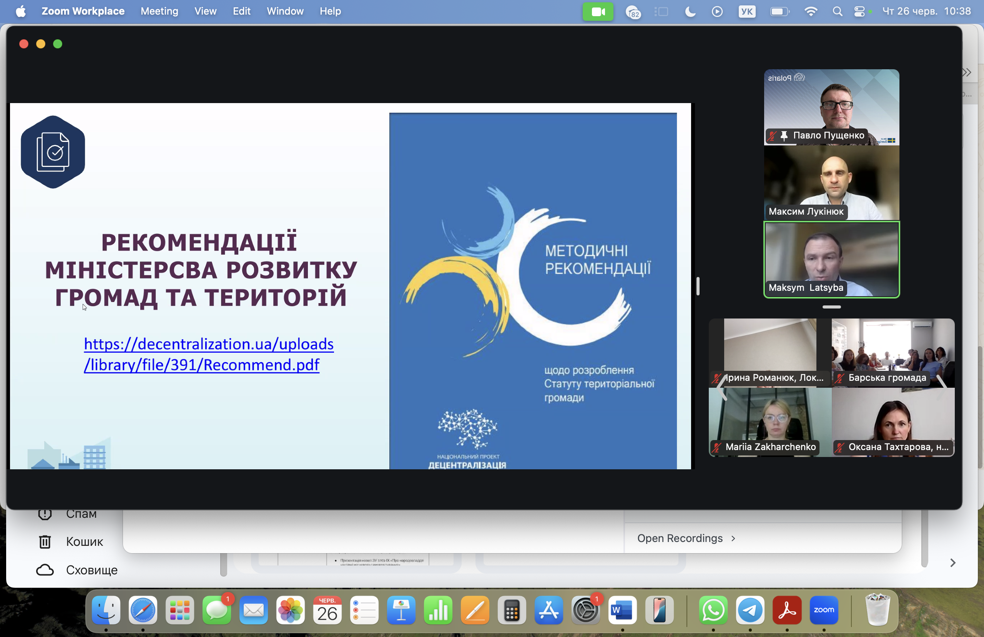Screen dimensions: 984x637
Task: Open the Edit menu
Action: 241,11
